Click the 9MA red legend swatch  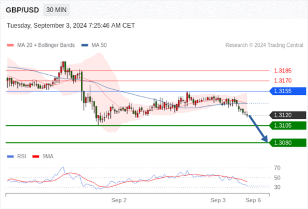pyautogui.click(x=36, y=157)
